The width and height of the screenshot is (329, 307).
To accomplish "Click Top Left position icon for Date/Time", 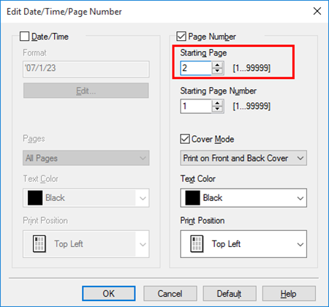I will point(39,243).
